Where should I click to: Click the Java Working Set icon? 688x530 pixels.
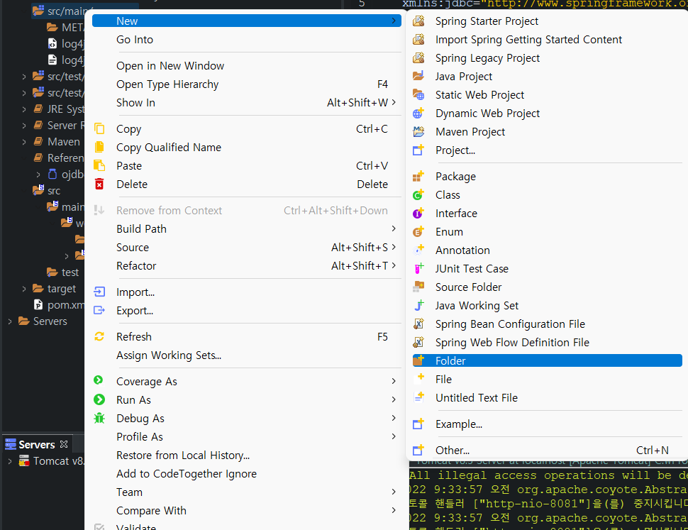[418, 305]
